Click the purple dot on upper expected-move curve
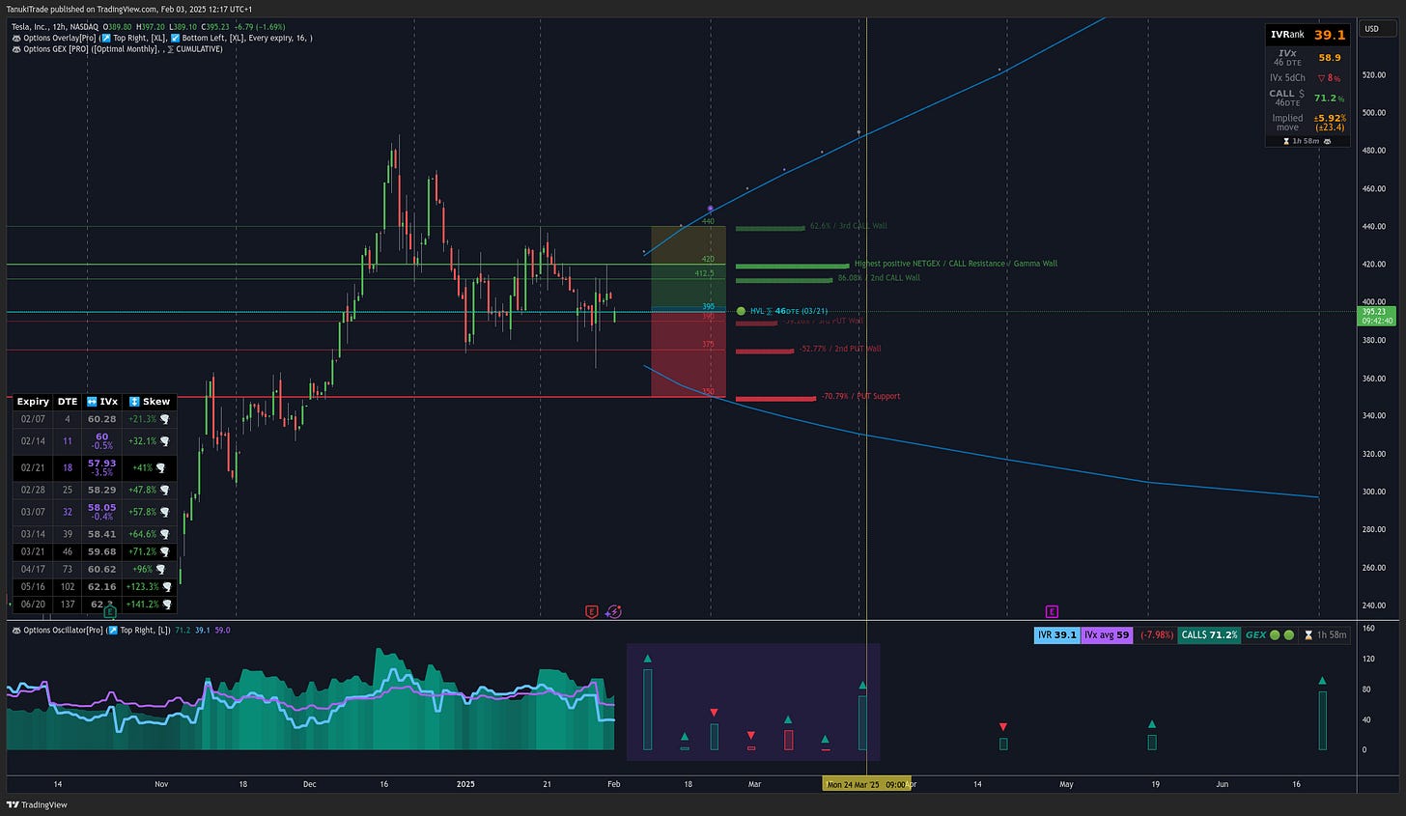The width and height of the screenshot is (1406, 816). pyautogui.click(x=711, y=209)
